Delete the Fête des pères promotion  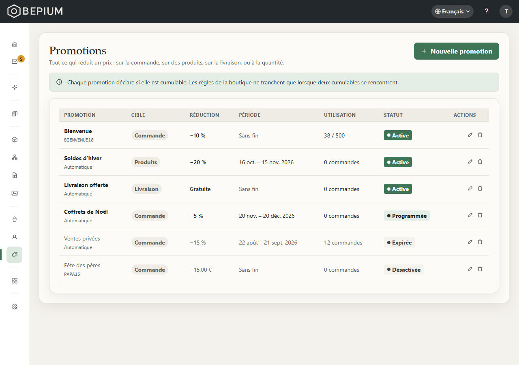(480, 269)
